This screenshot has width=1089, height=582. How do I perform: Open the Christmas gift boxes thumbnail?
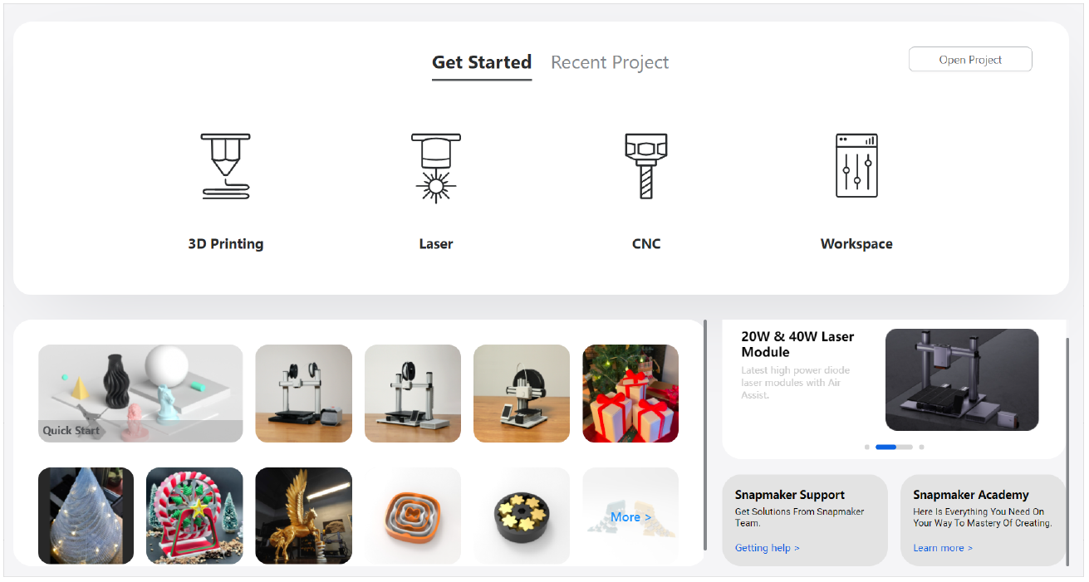pos(630,394)
